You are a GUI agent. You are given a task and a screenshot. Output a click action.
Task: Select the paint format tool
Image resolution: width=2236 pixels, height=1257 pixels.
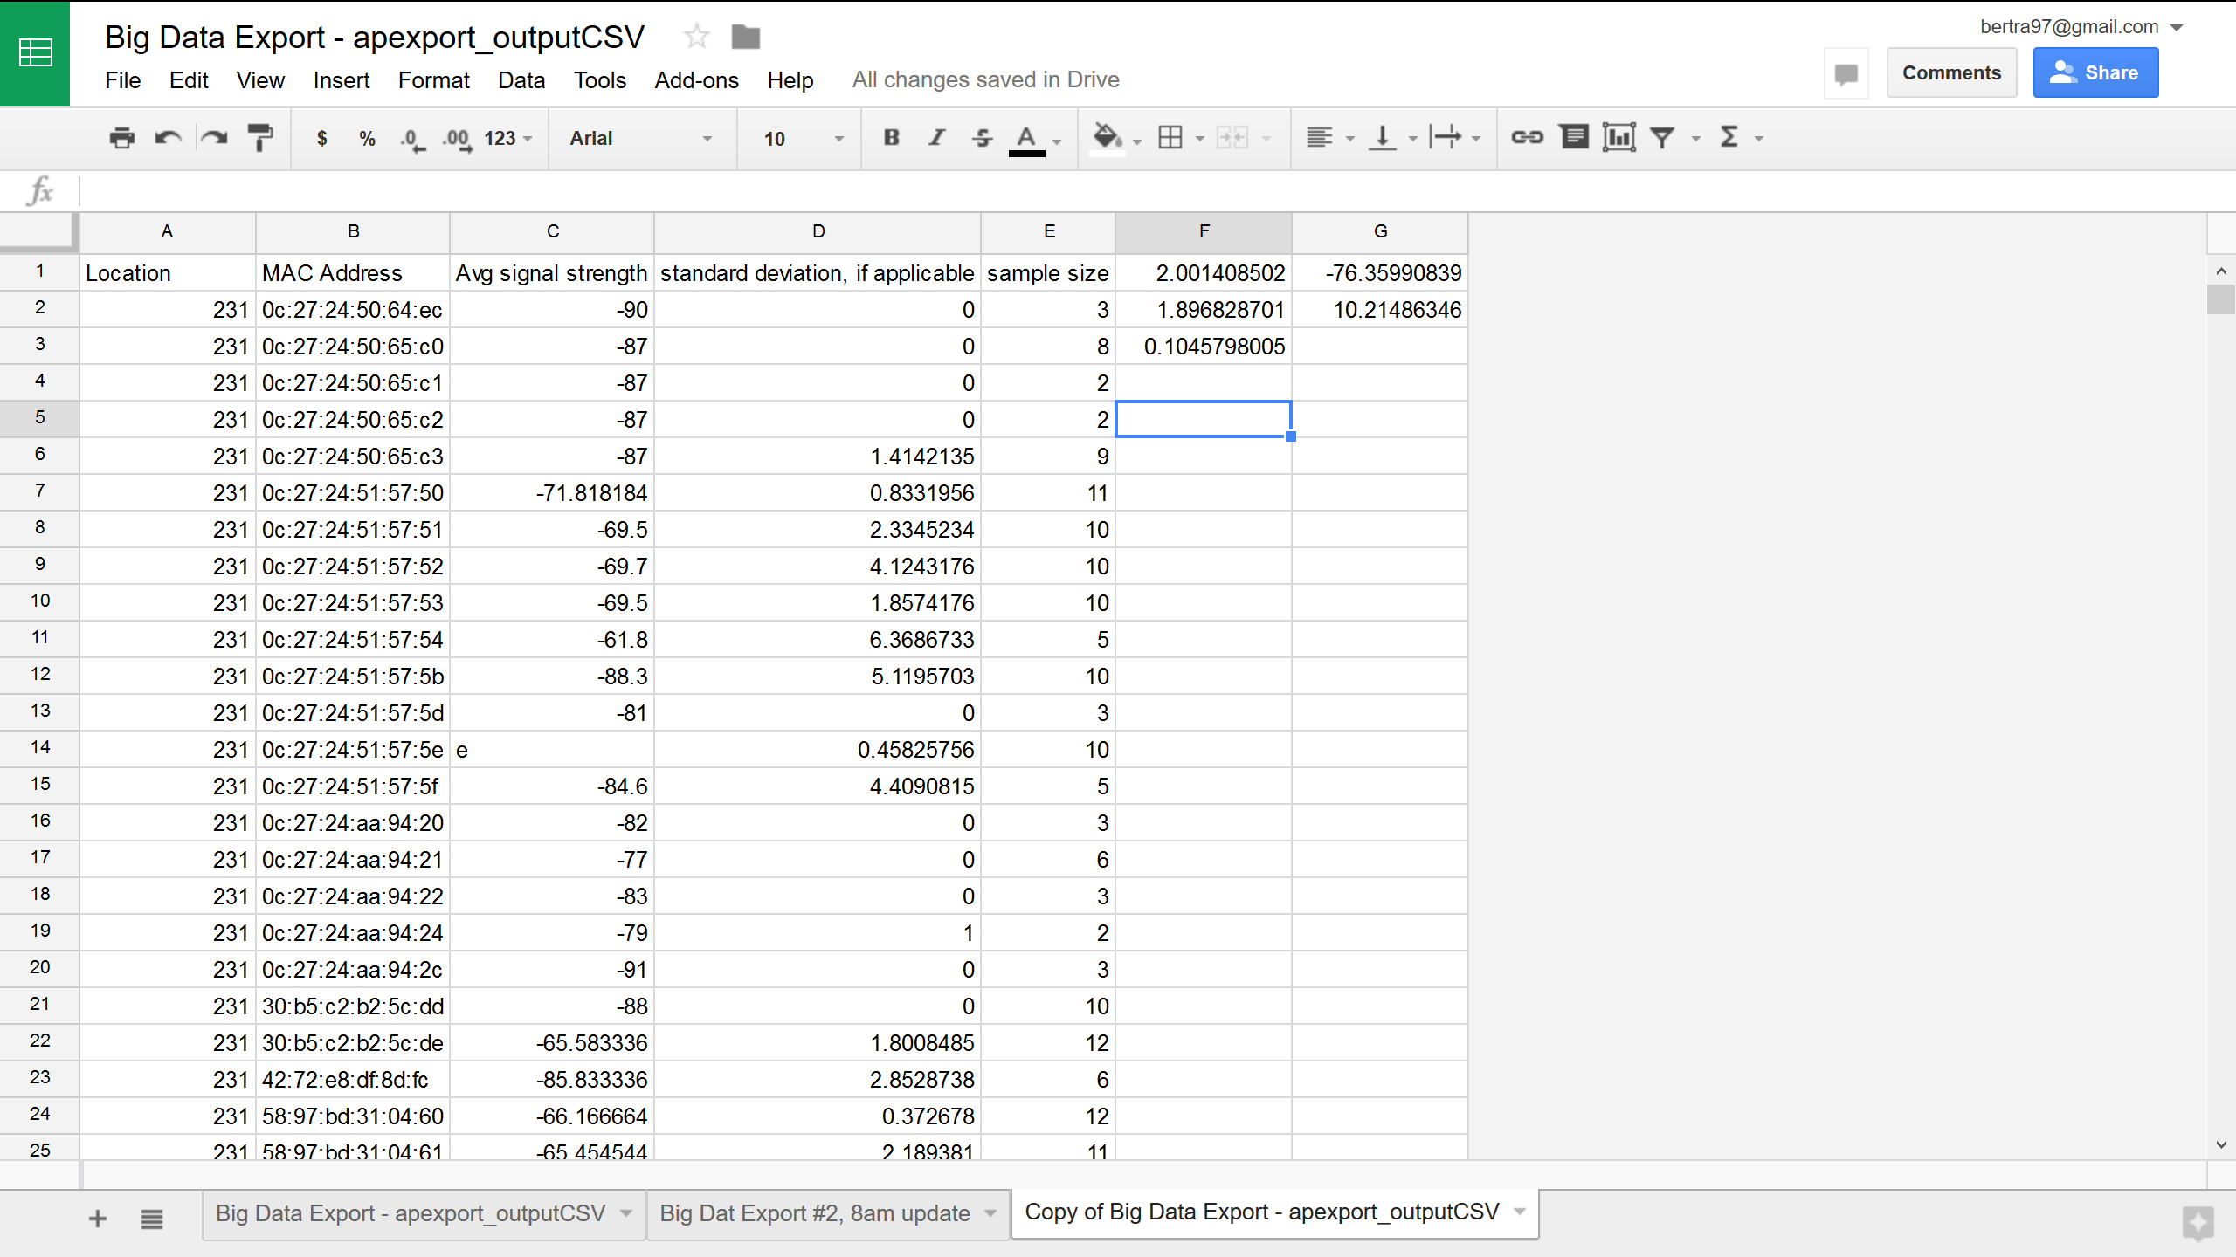(x=259, y=138)
